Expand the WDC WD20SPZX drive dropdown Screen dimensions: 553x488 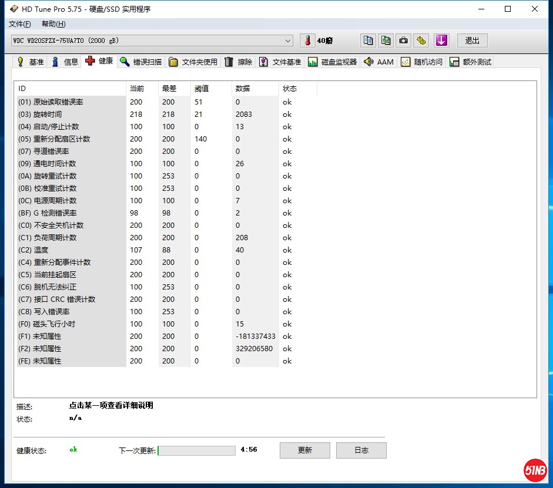click(288, 41)
